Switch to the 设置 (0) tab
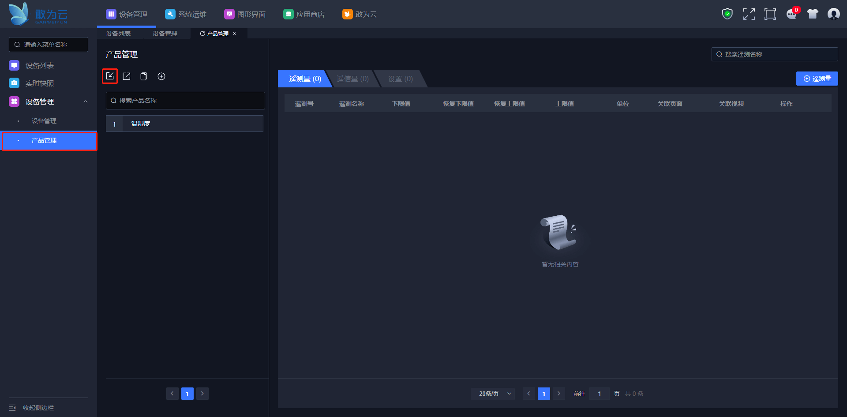 click(x=400, y=79)
